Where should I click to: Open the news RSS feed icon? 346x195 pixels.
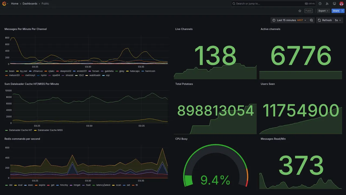(x=327, y=4)
